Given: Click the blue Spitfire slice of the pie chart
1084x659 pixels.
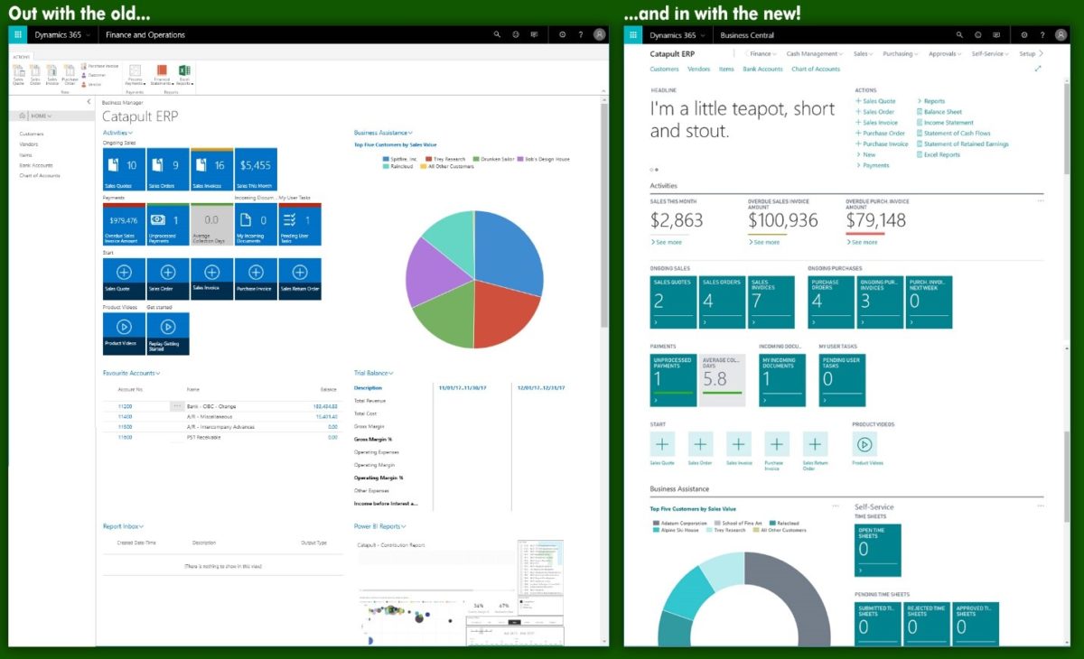Looking at the screenshot, I should pyautogui.click(x=510, y=253).
